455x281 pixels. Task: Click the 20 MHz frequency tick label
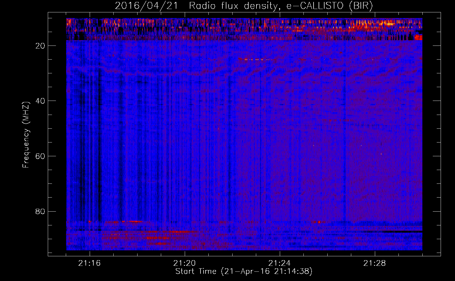pos(40,46)
